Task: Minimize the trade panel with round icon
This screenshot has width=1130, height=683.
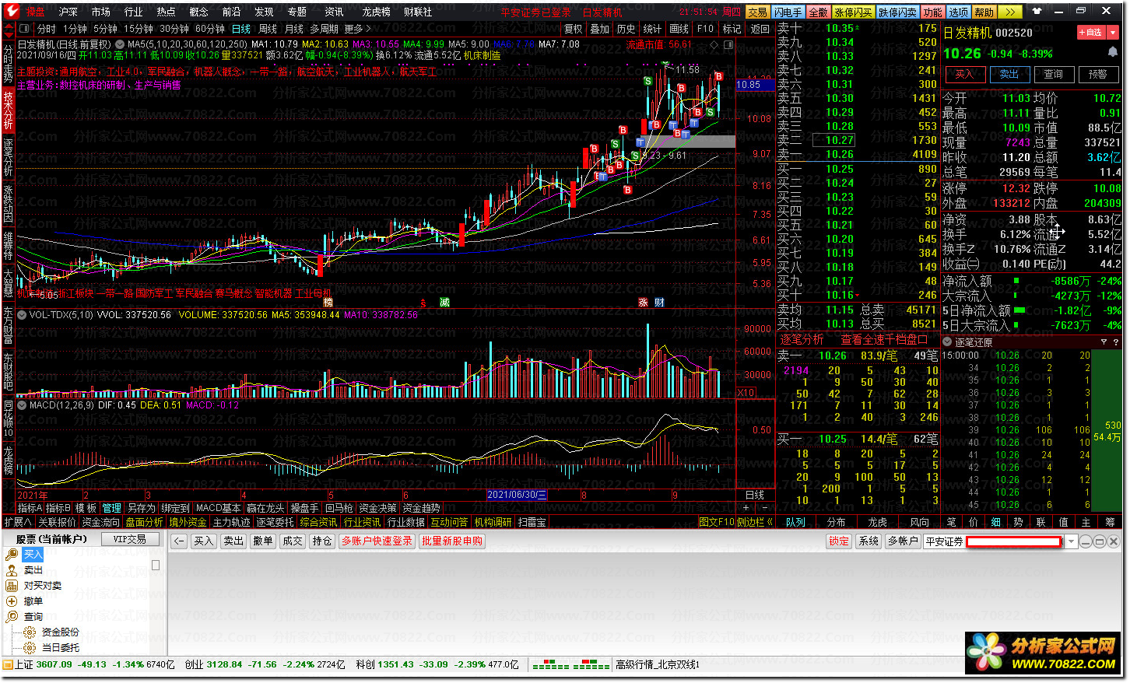Action: tap(1086, 541)
